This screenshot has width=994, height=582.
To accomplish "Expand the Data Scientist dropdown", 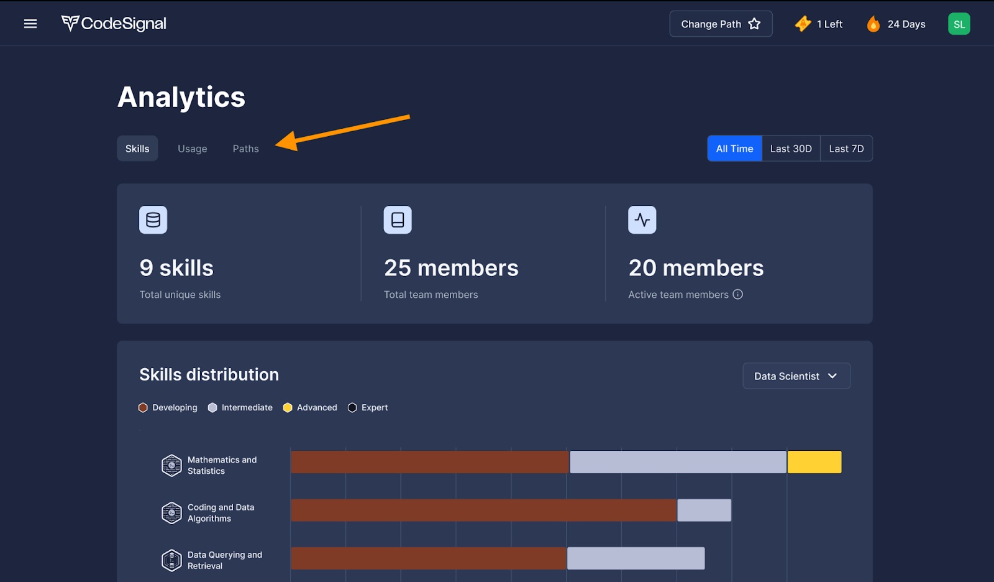I will coord(796,376).
